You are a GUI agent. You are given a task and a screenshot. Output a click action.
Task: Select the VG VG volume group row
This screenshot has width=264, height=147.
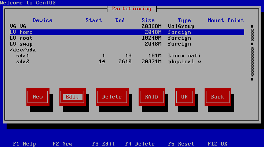pos(126,26)
